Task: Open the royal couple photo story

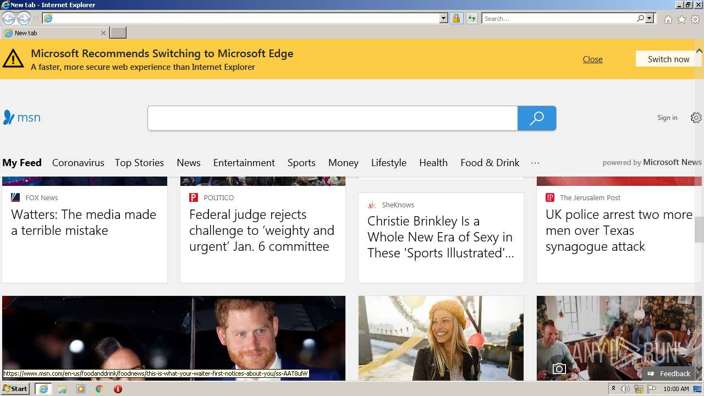Action: (174, 338)
